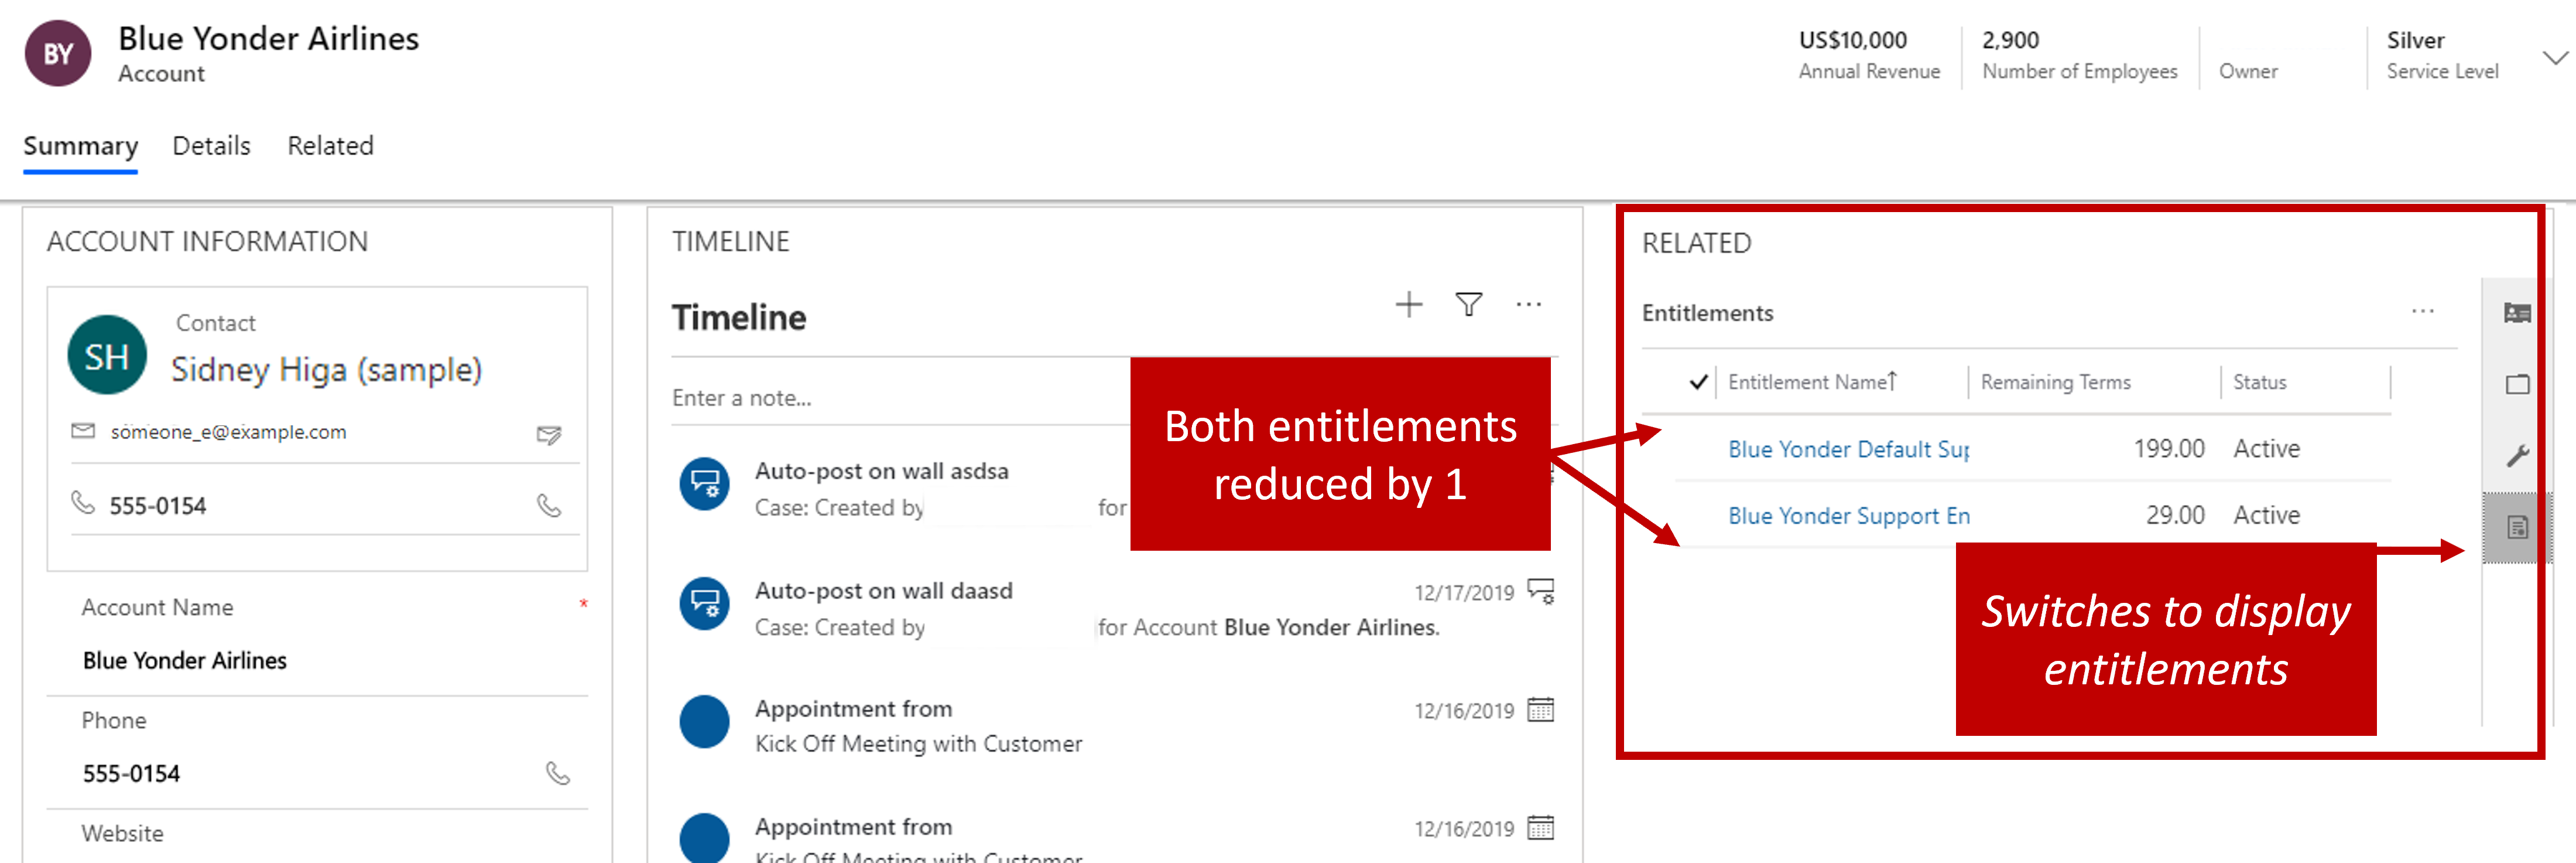Click the 'Kick Off Meeting with Customer' text
The height and width of the screenshot is (863, 2576).
coord(918,744)
